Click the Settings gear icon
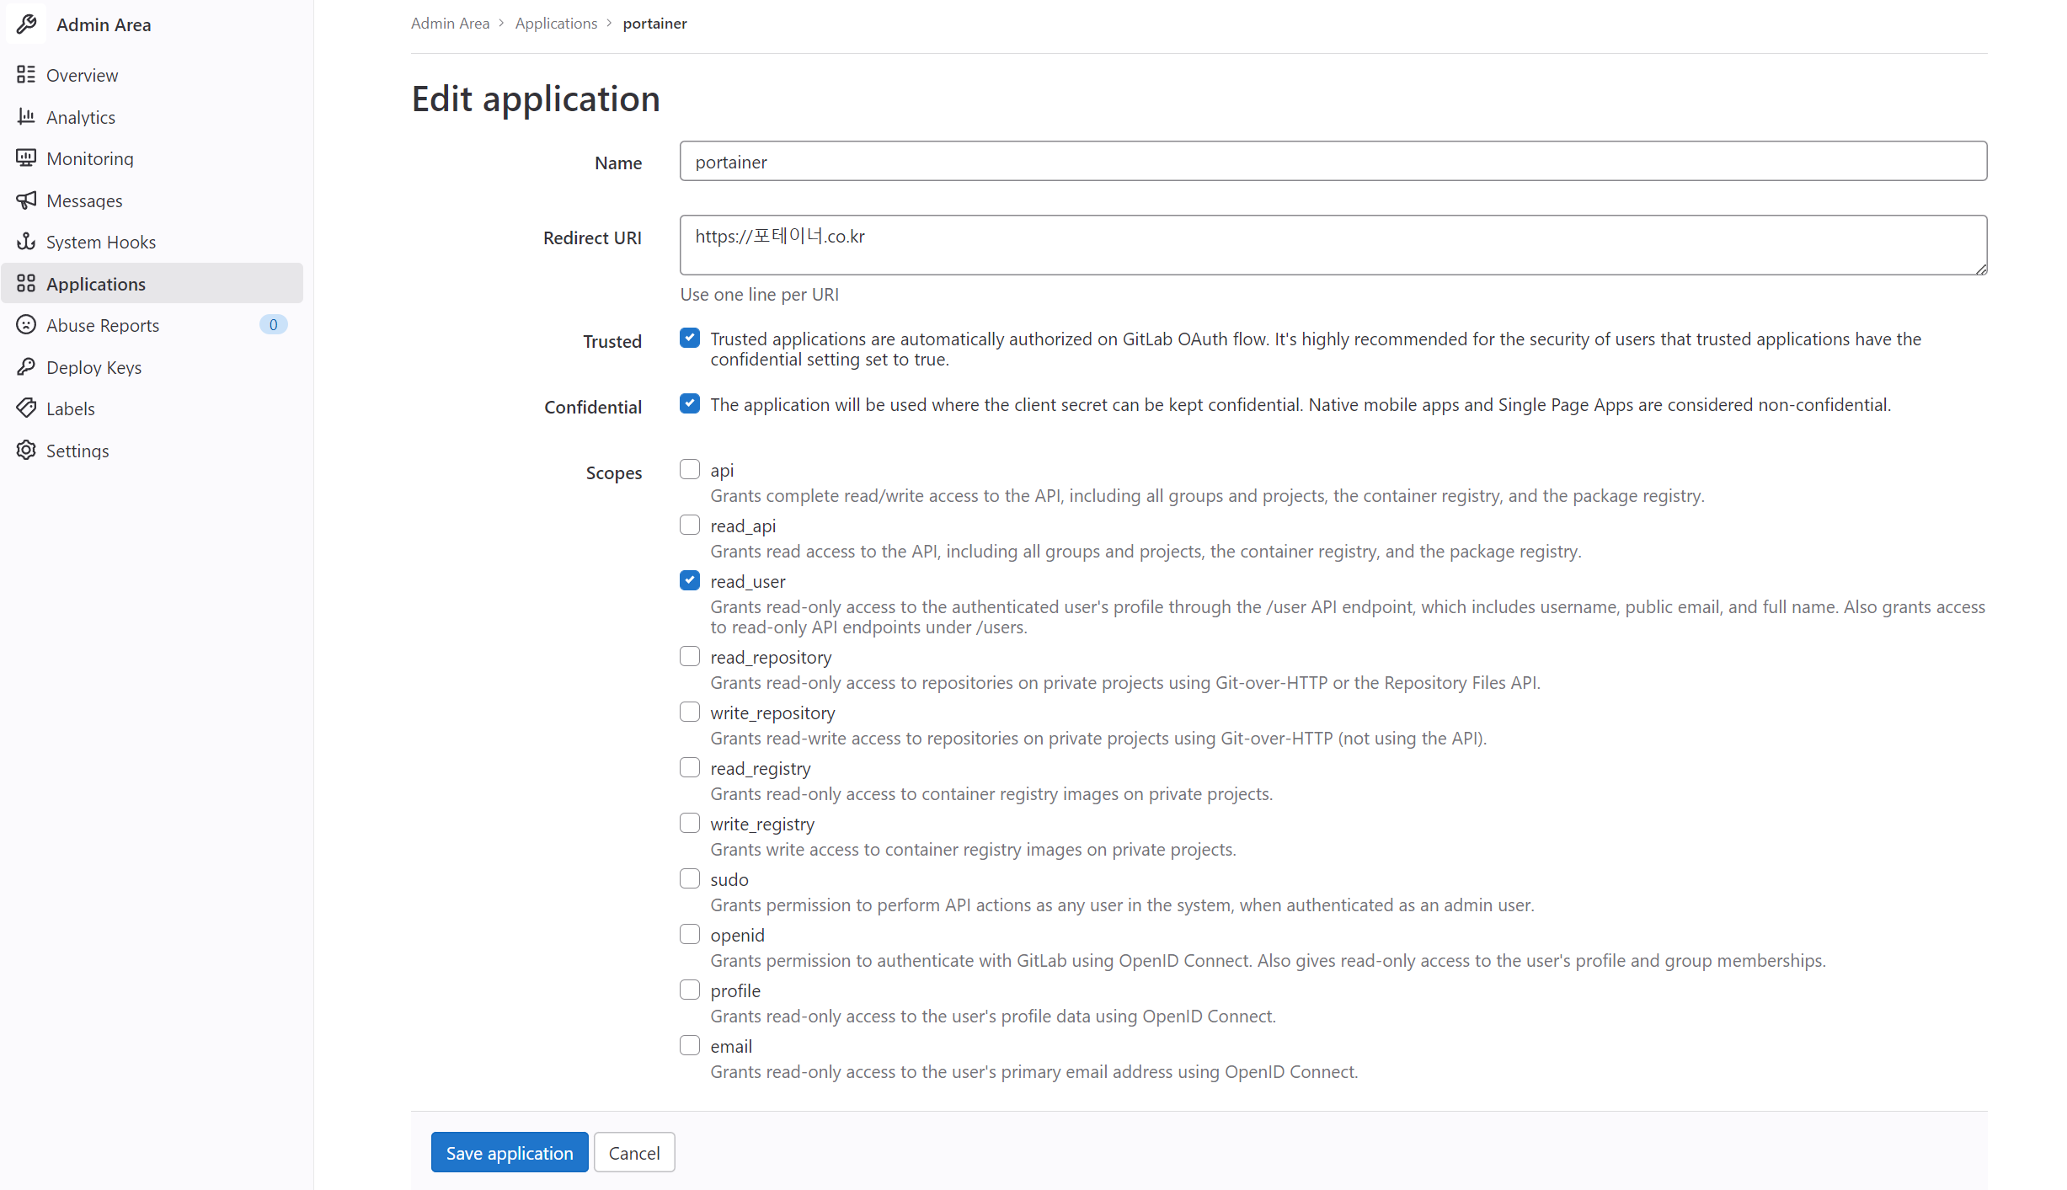Viewport: 2067px width, 1190px height. [x=26, y=451]
